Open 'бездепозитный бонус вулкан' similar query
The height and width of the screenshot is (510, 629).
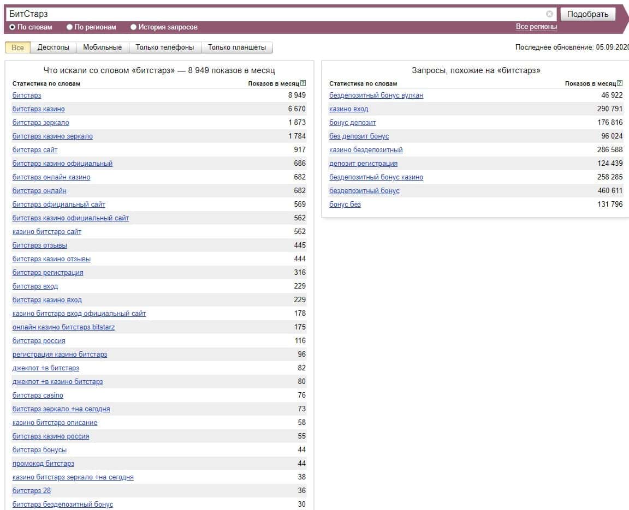coord(376,95)
